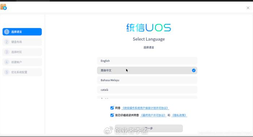Uncheck the 我已仔细阅读并同意 checkbox

click(112, 115)
